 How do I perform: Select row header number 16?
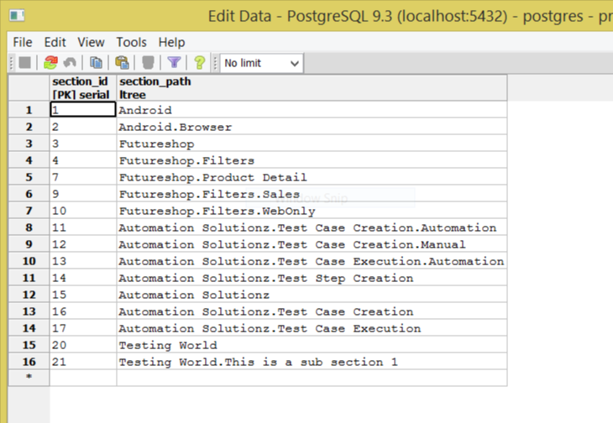(x=29, y=362)
